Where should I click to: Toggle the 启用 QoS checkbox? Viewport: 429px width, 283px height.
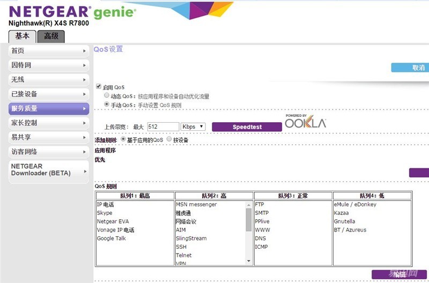(x=99, y=86)
